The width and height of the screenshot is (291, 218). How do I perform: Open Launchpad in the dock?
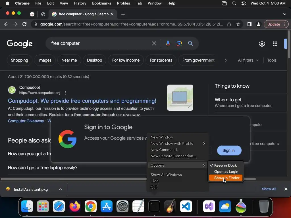coord(43,206)
